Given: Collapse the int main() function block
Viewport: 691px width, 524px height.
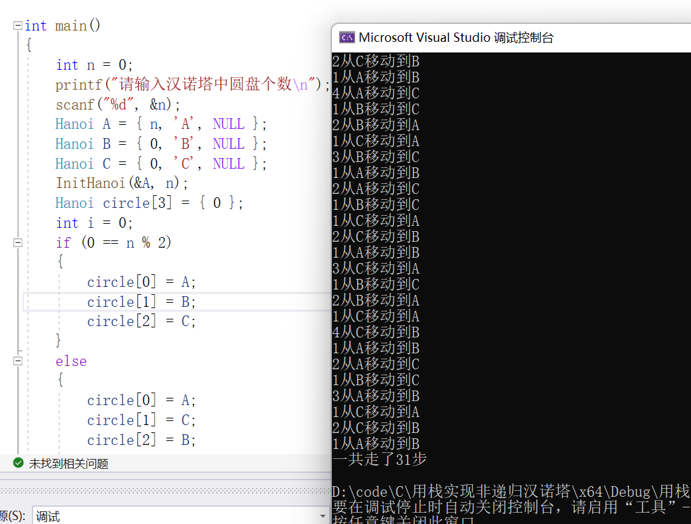Looking at the screenshot, I should tap(18, 26).
